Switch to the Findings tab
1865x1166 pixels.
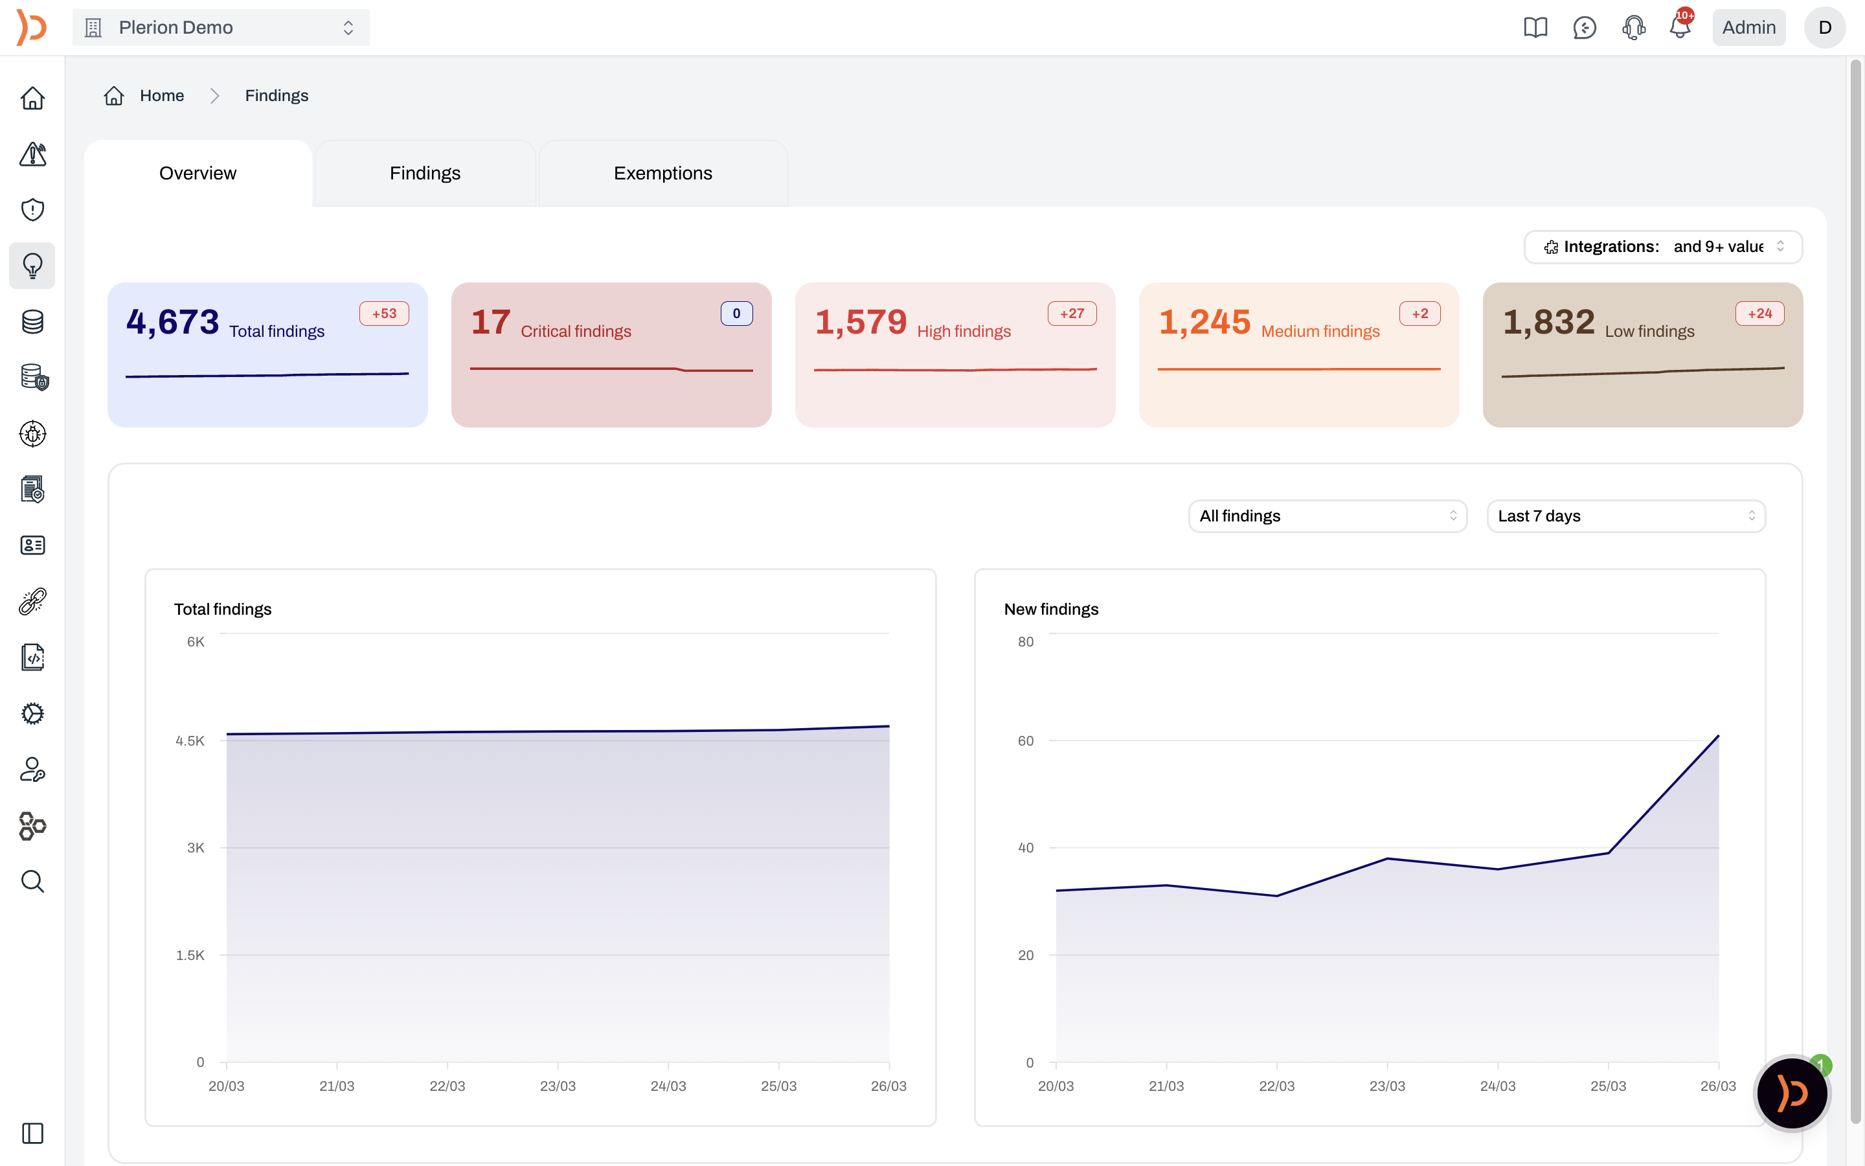coord(425,174)
